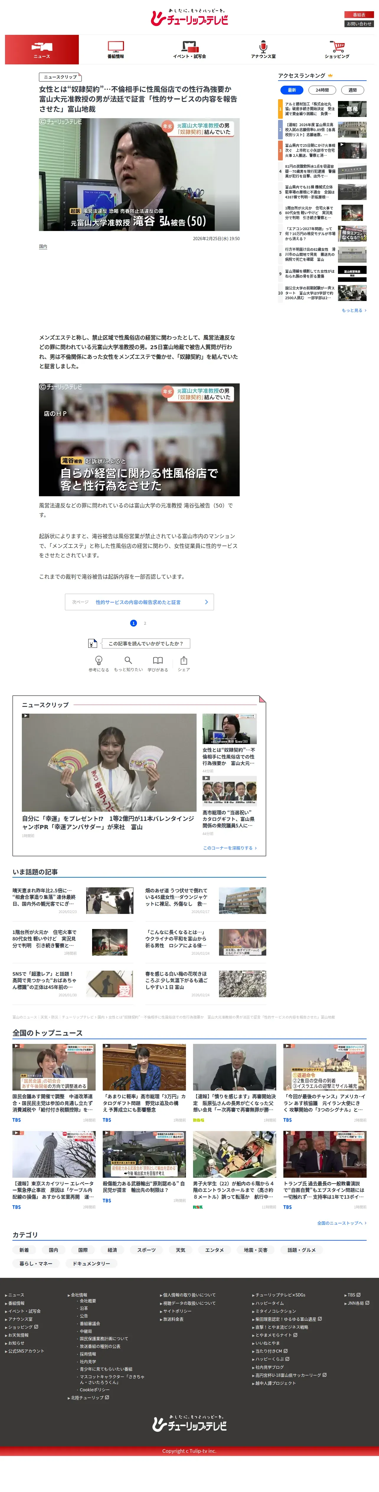379x1492 pixels.
Task: Select the 国際 category chip
Action: [x=83, y=1250]
